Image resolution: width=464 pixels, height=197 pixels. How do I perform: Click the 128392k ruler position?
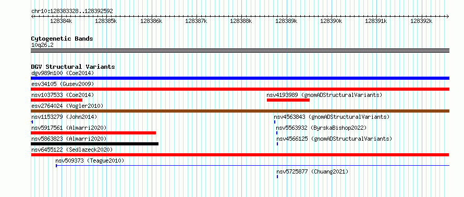click(421, 21)
